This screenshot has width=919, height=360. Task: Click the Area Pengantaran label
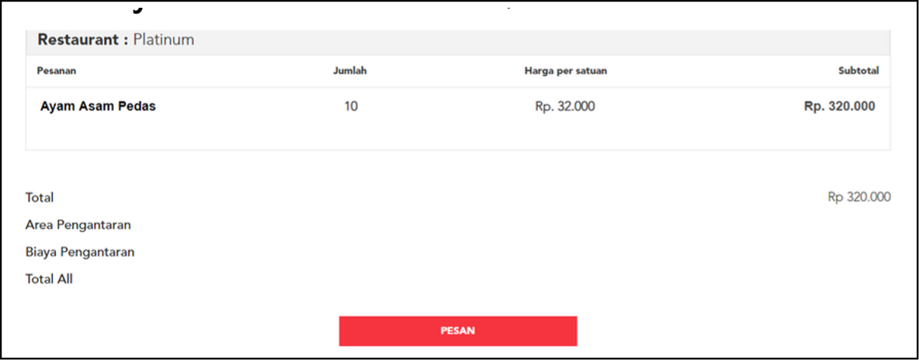pos(78,225)
